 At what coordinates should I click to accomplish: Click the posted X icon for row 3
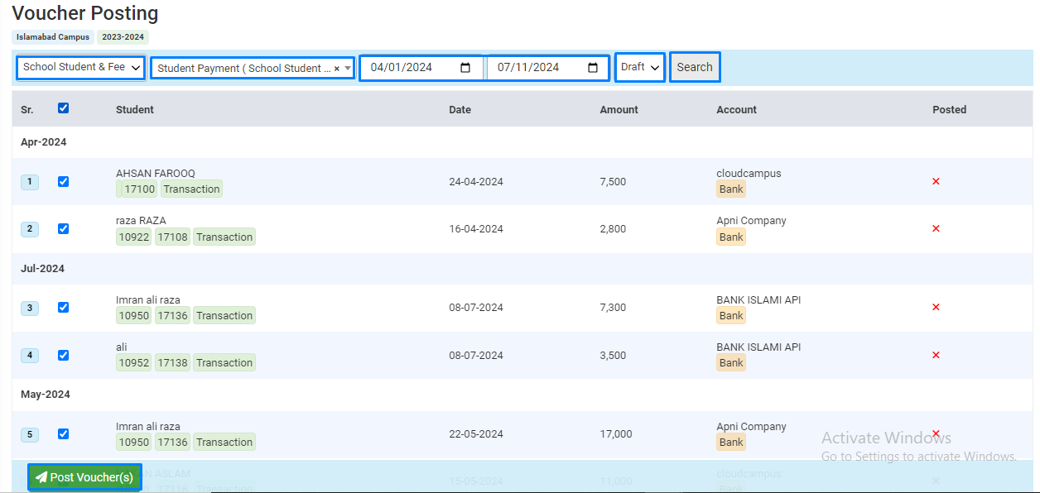936,307
